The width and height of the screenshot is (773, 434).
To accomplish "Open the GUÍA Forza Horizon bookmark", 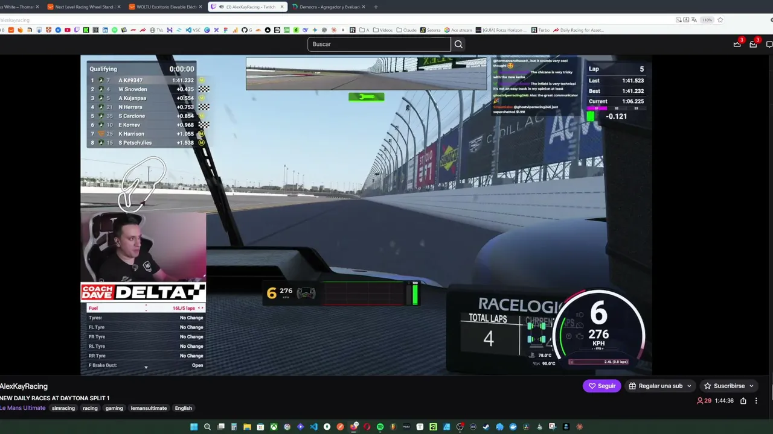I will tap(502, 30).
